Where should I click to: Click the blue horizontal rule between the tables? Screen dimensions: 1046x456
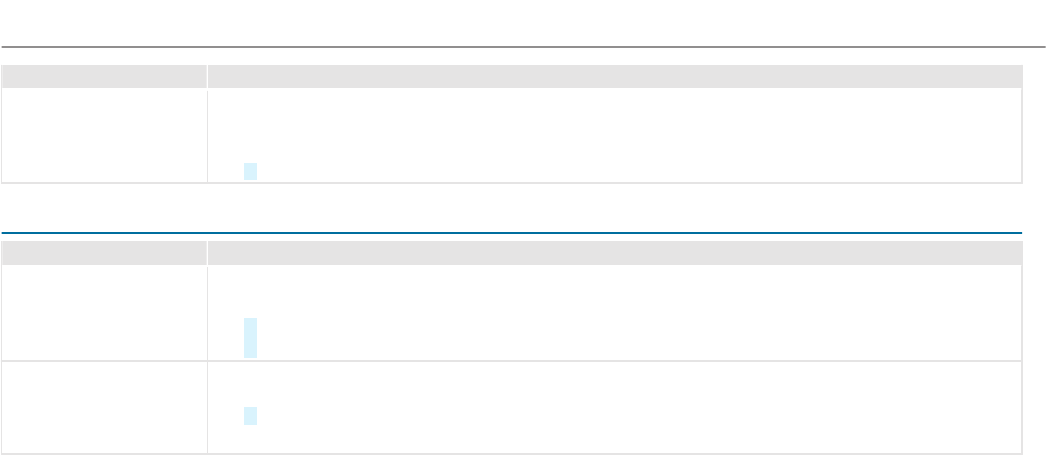click(512, 233)
